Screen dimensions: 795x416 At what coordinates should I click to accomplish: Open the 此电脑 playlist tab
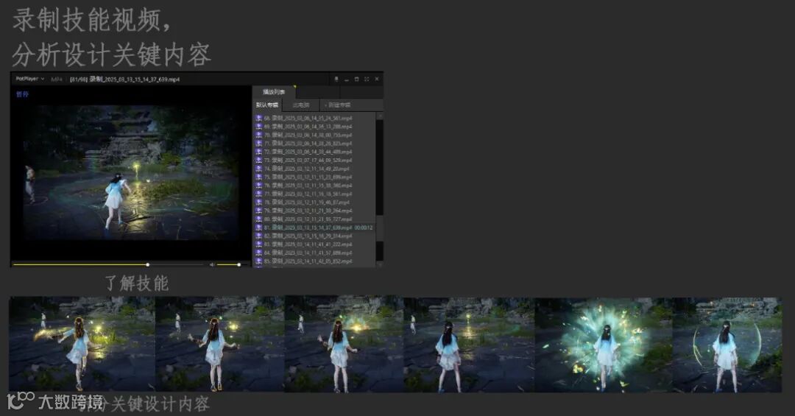(x=300, y=105)
